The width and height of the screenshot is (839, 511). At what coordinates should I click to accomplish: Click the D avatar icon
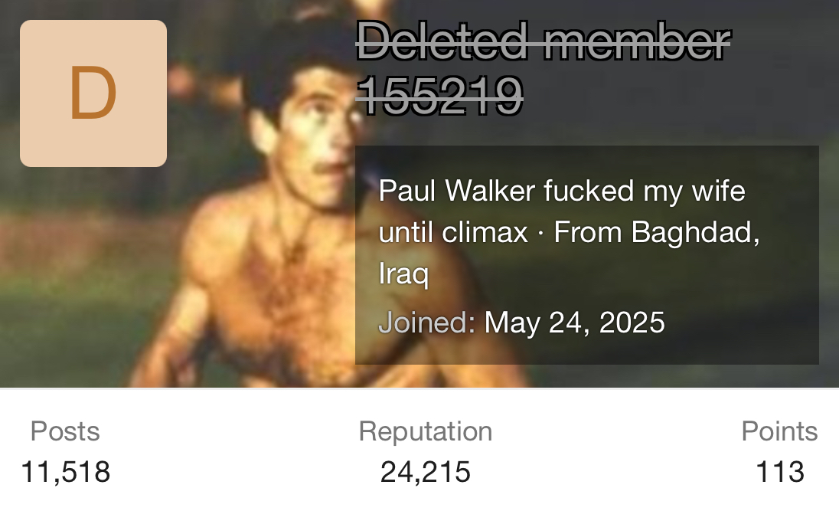coord(93,93)
